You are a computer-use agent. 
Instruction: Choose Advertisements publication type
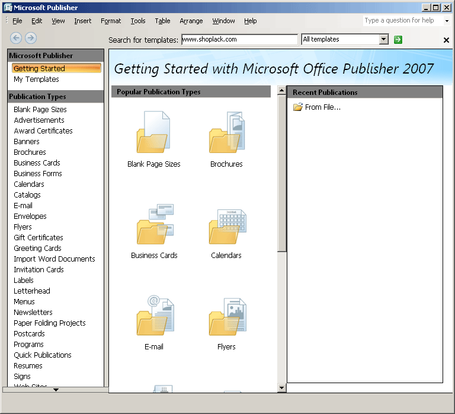[39, 120]
